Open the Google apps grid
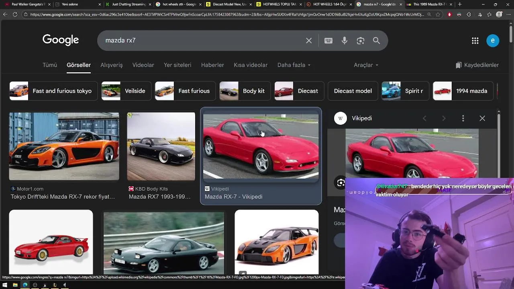Screen dimensions: 514x289 click(475, 41)
